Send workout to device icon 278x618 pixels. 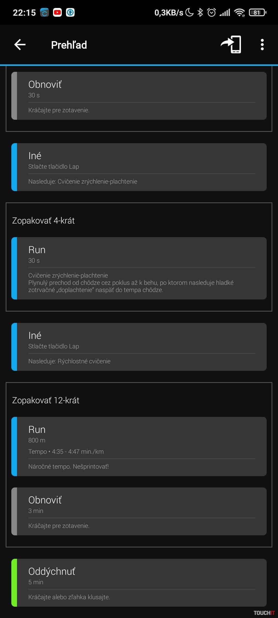click(x=231, y=45)
